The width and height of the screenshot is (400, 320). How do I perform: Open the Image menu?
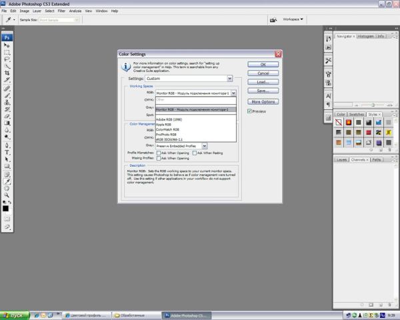point(25,11)
